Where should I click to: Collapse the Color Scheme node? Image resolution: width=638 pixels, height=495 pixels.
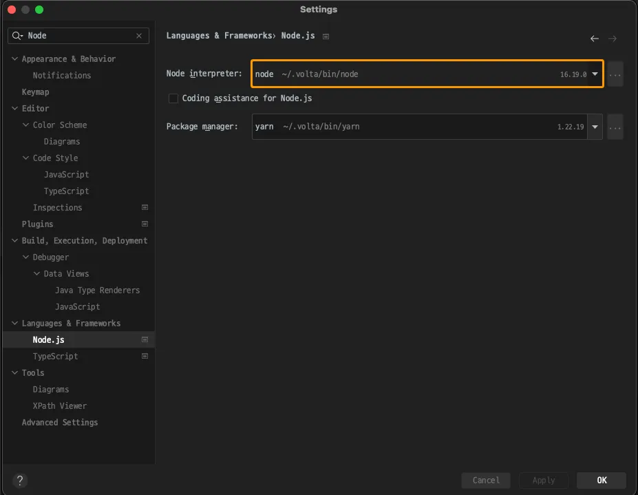coord(25,125)
